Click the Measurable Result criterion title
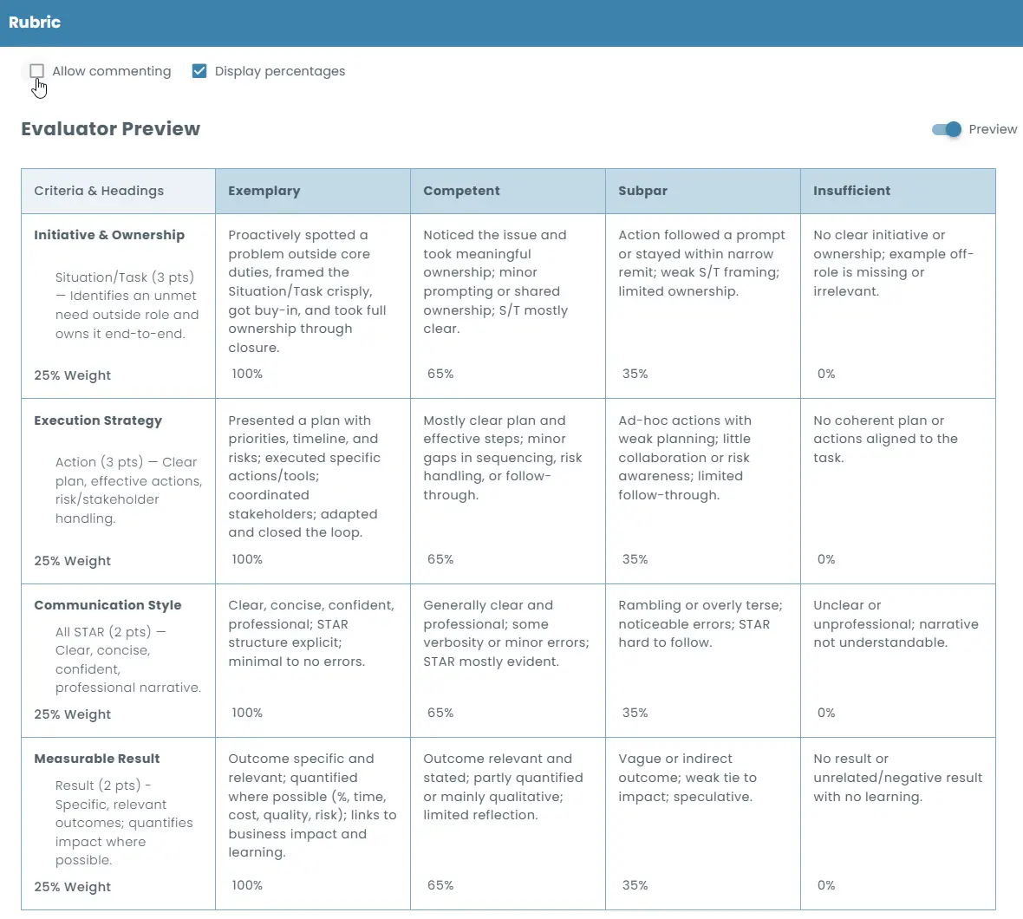 (x=96, y=759)
